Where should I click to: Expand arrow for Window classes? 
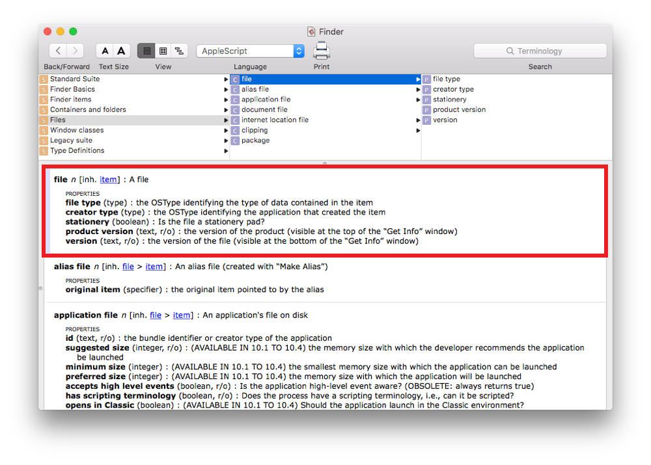(226, 130)
